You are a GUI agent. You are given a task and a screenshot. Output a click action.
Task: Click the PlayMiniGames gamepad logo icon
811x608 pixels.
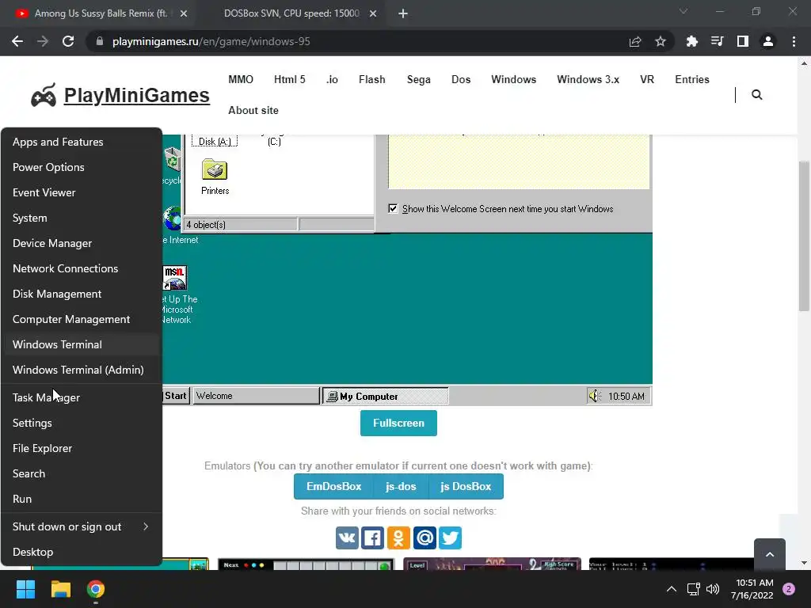click(44, 95)
